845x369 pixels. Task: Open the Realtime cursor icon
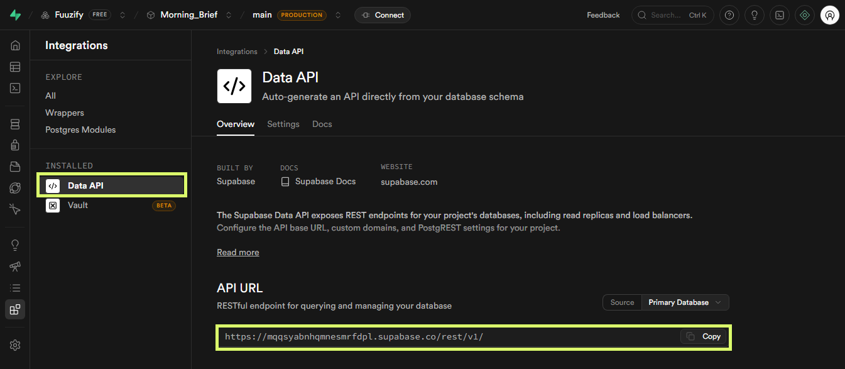click(15, 209)
